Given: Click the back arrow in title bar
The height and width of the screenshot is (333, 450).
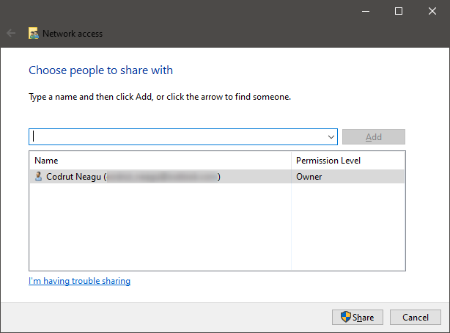Looking at the screenshot, I should pos(11,34).
